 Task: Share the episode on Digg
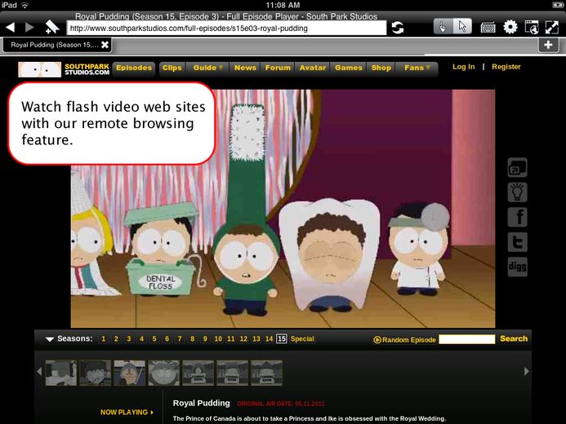tap(517, 267)
